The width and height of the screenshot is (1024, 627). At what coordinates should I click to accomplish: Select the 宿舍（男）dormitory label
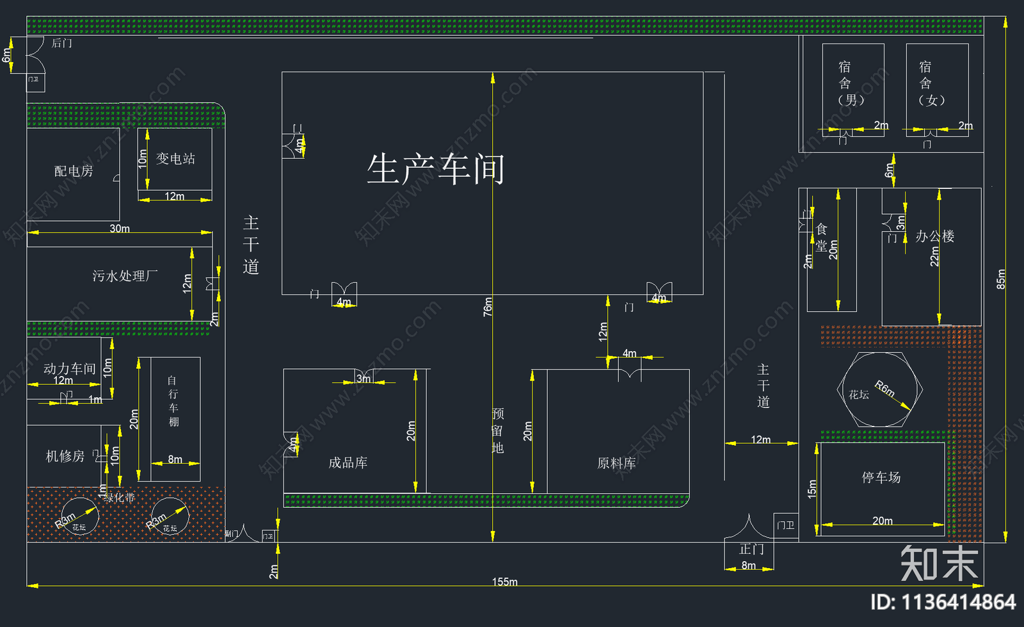pyautogui.click(x=851, y=83)
